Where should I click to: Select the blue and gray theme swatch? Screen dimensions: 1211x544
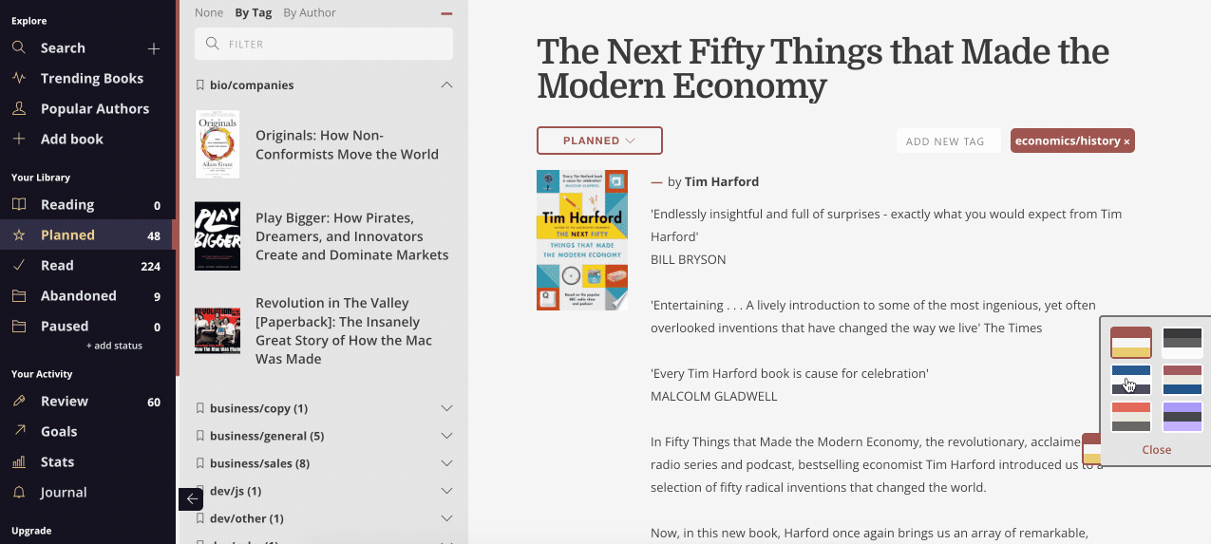pos(1131,380)
